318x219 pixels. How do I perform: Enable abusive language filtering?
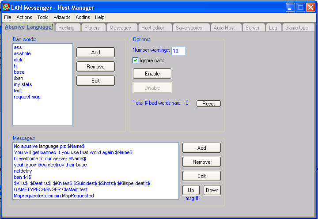tap(152, 74)
